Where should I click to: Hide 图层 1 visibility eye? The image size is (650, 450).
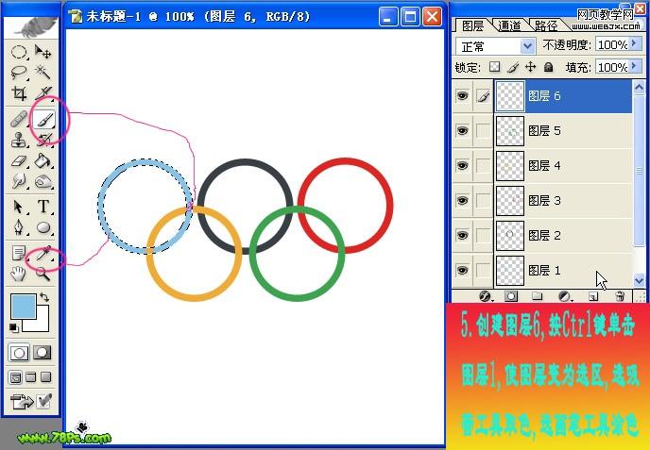click(x=462, y=271)
